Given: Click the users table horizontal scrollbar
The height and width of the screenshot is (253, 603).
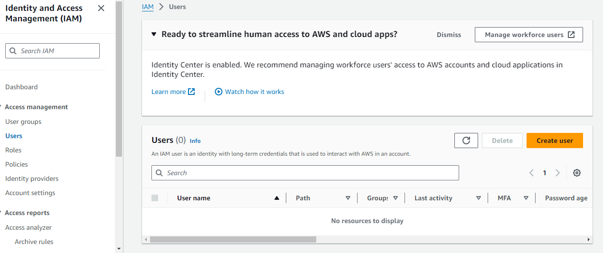Looking at the screenshot, I should pyautogui.click(x=233, y=240).
